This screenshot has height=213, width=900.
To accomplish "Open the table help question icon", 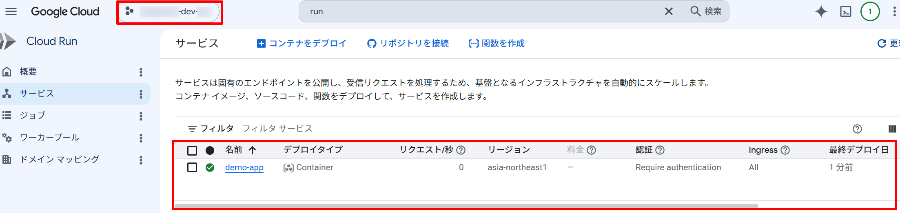I will point(857,129).
